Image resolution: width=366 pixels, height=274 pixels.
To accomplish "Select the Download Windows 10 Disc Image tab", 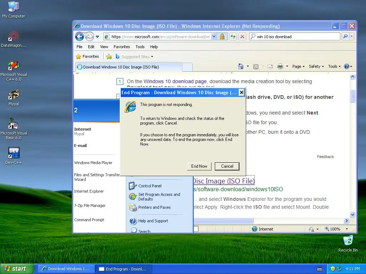I will click(x=128, y=67).
